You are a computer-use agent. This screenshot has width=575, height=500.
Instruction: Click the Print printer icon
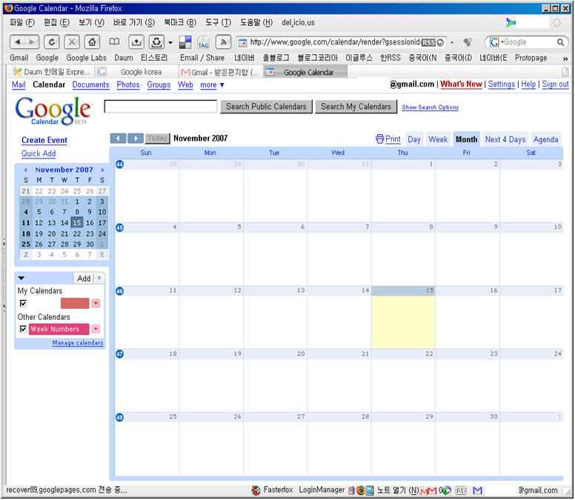click(379, 139)
